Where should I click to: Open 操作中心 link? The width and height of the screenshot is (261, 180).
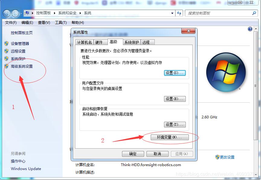click(18, 161)
